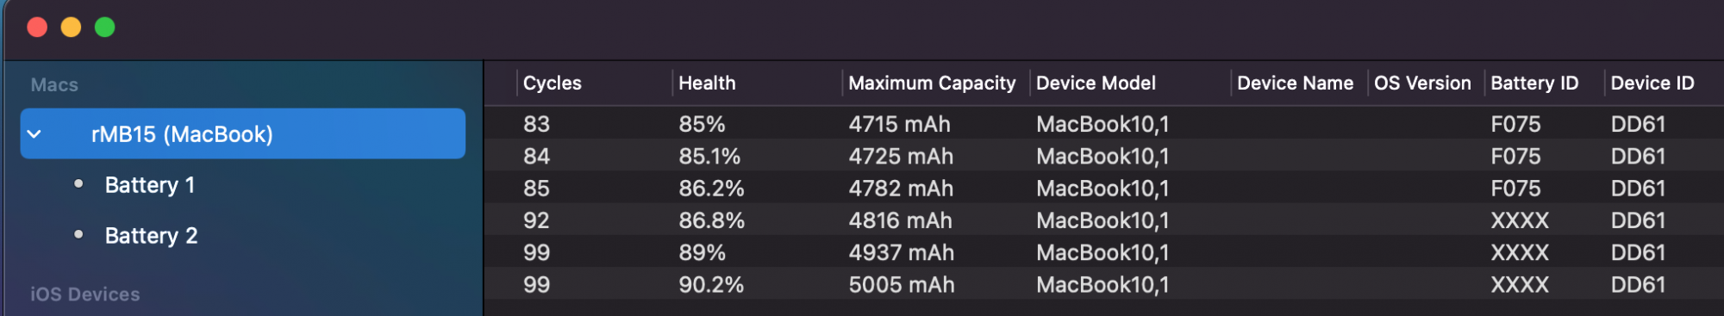The width and height of the screenshot is (1724, 316).
Task: Click the OS Version column header
Action: 1422,84
